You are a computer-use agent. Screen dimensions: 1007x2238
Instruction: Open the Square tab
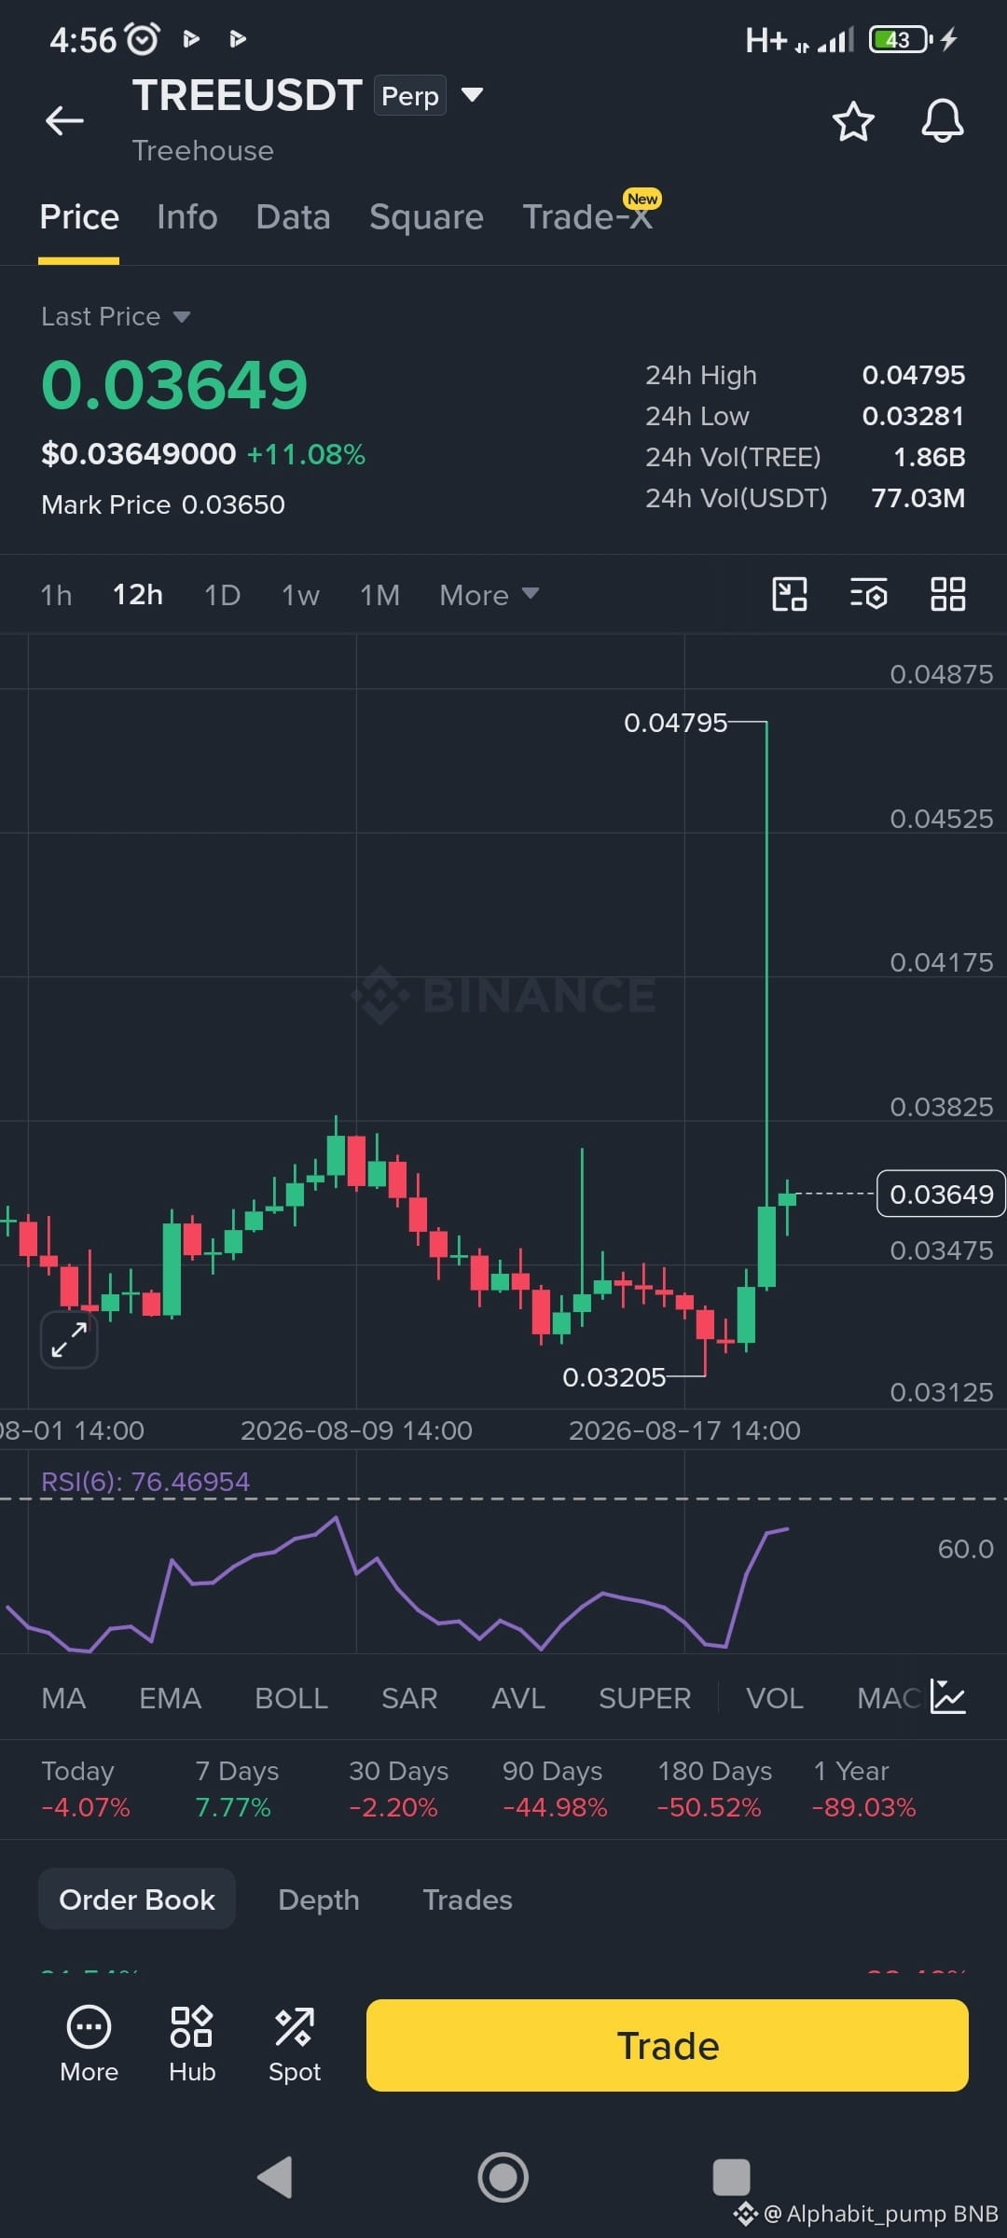click(x=426, y=217)
